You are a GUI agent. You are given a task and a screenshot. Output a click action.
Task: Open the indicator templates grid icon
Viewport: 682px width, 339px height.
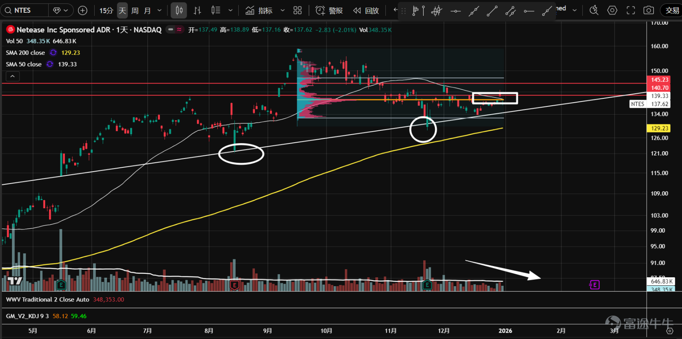coord(298,10)
